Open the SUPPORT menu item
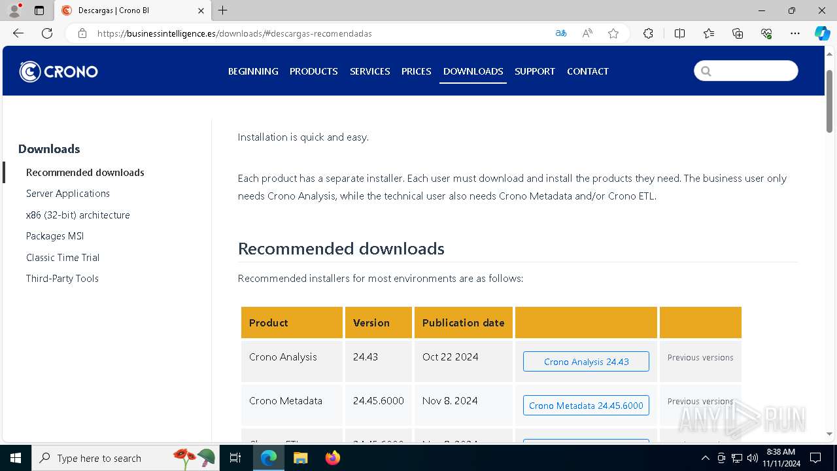The image size is (837, 471). pyautogui.click(x=535, y=71)
